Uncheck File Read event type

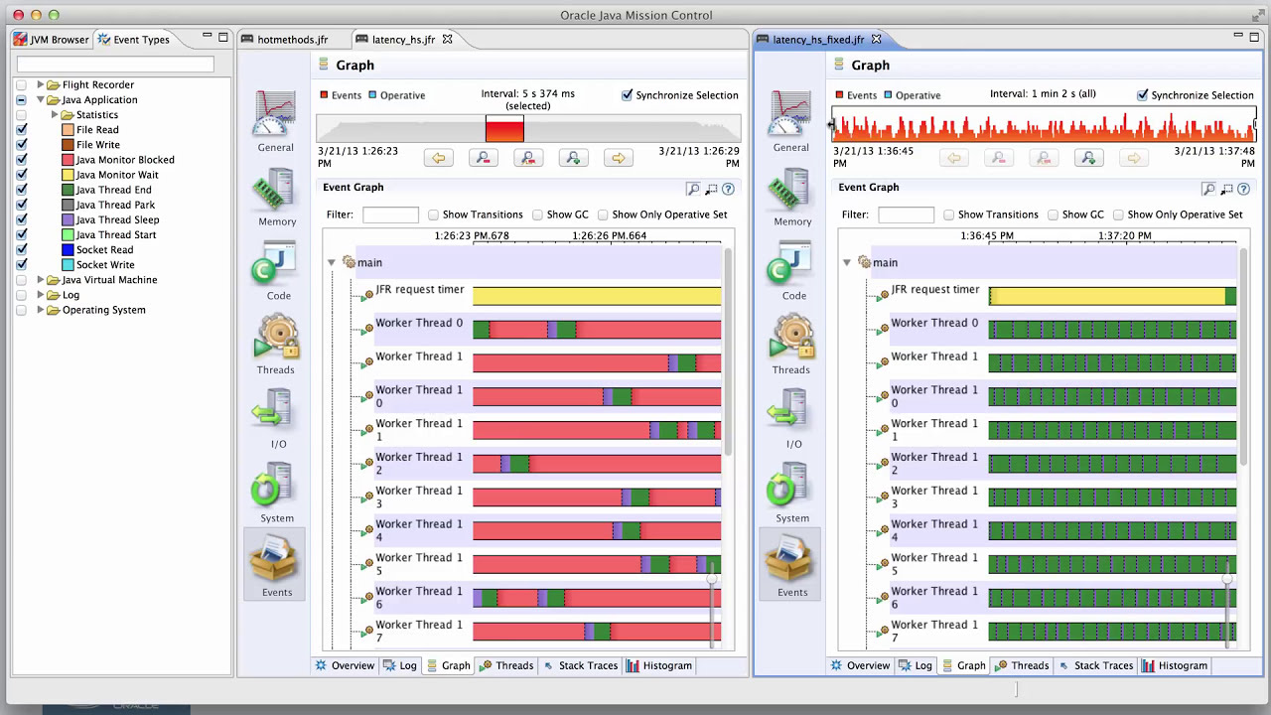tap(22, 130)
